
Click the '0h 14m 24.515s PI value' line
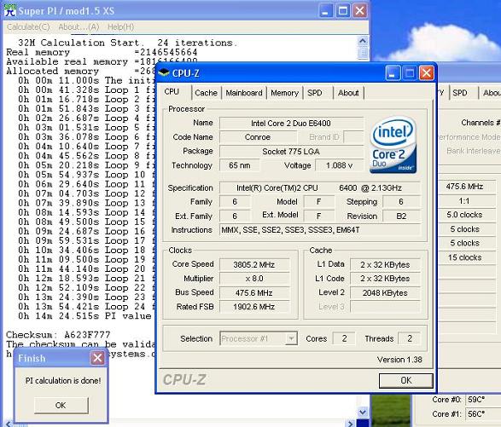point(84,316)
